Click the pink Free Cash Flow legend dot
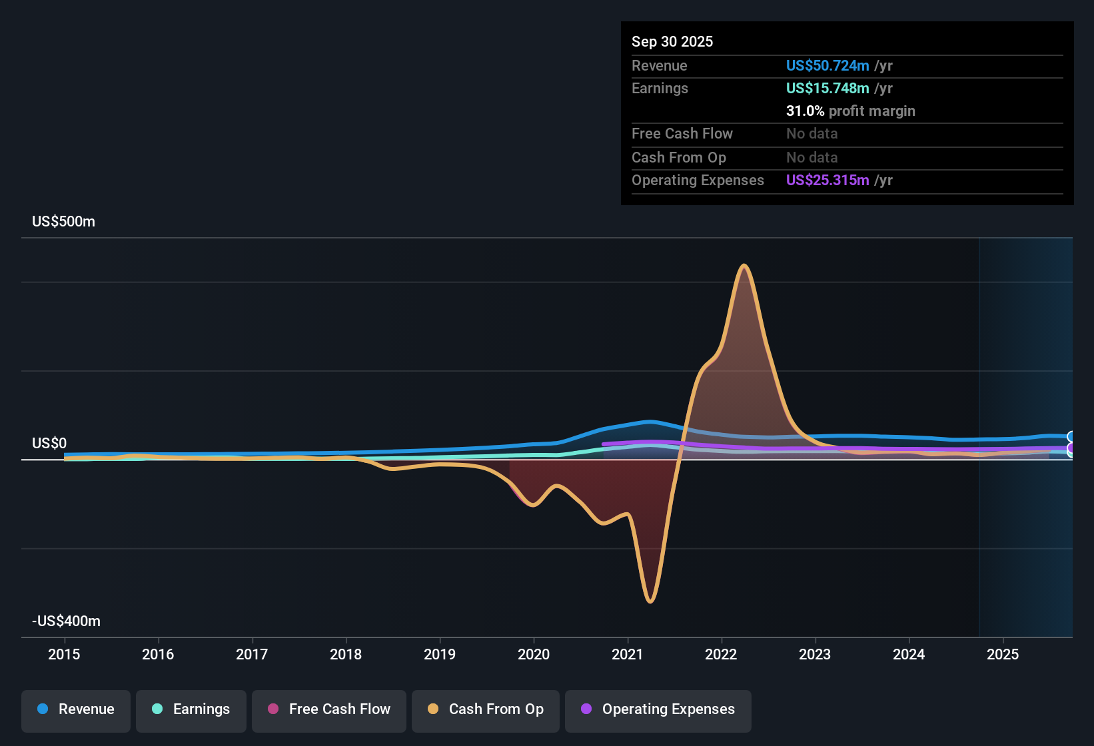The height and width of the screenshot is (746, 1094). [273, 709]
